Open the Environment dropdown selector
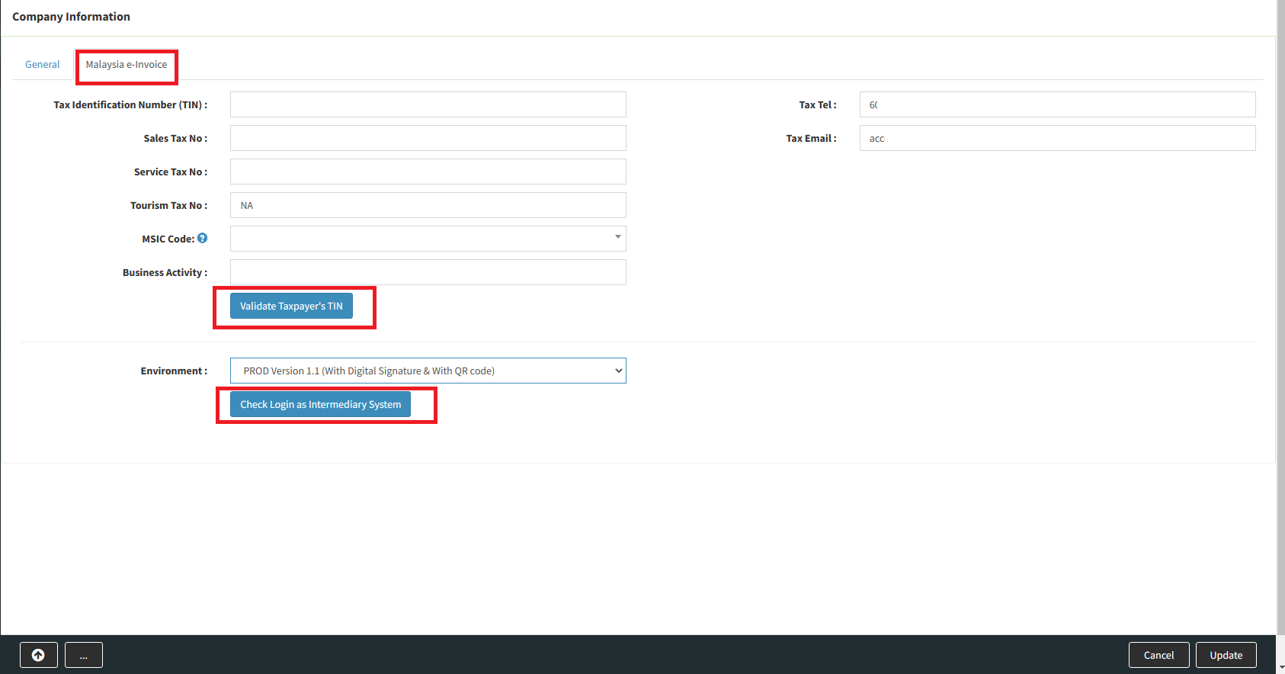The image size is (1285, 674). tap(428, 371)
